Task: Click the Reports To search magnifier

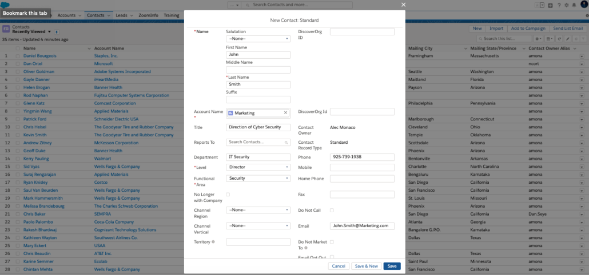Action: (286, 143)
